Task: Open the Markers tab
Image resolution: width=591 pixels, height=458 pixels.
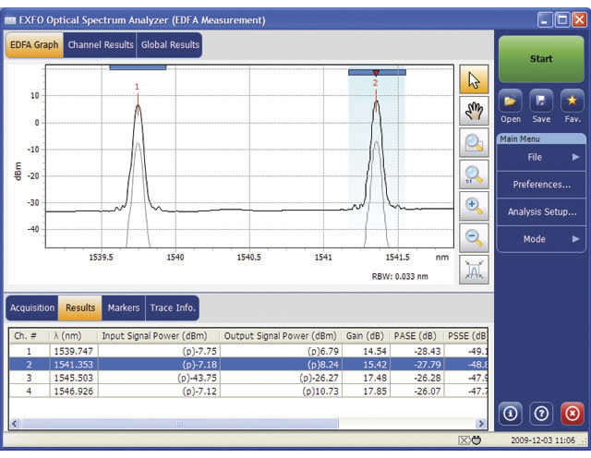Action: [x=124, y=308]
